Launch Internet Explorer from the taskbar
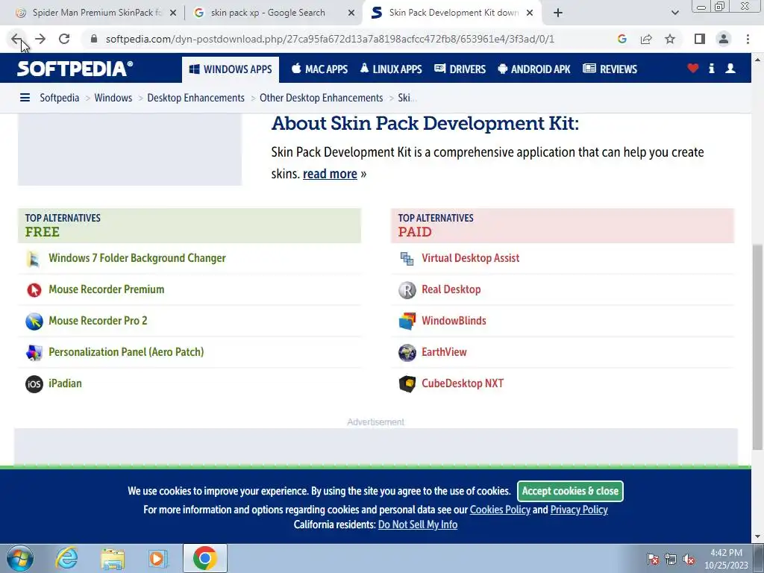 click(66, 558)
